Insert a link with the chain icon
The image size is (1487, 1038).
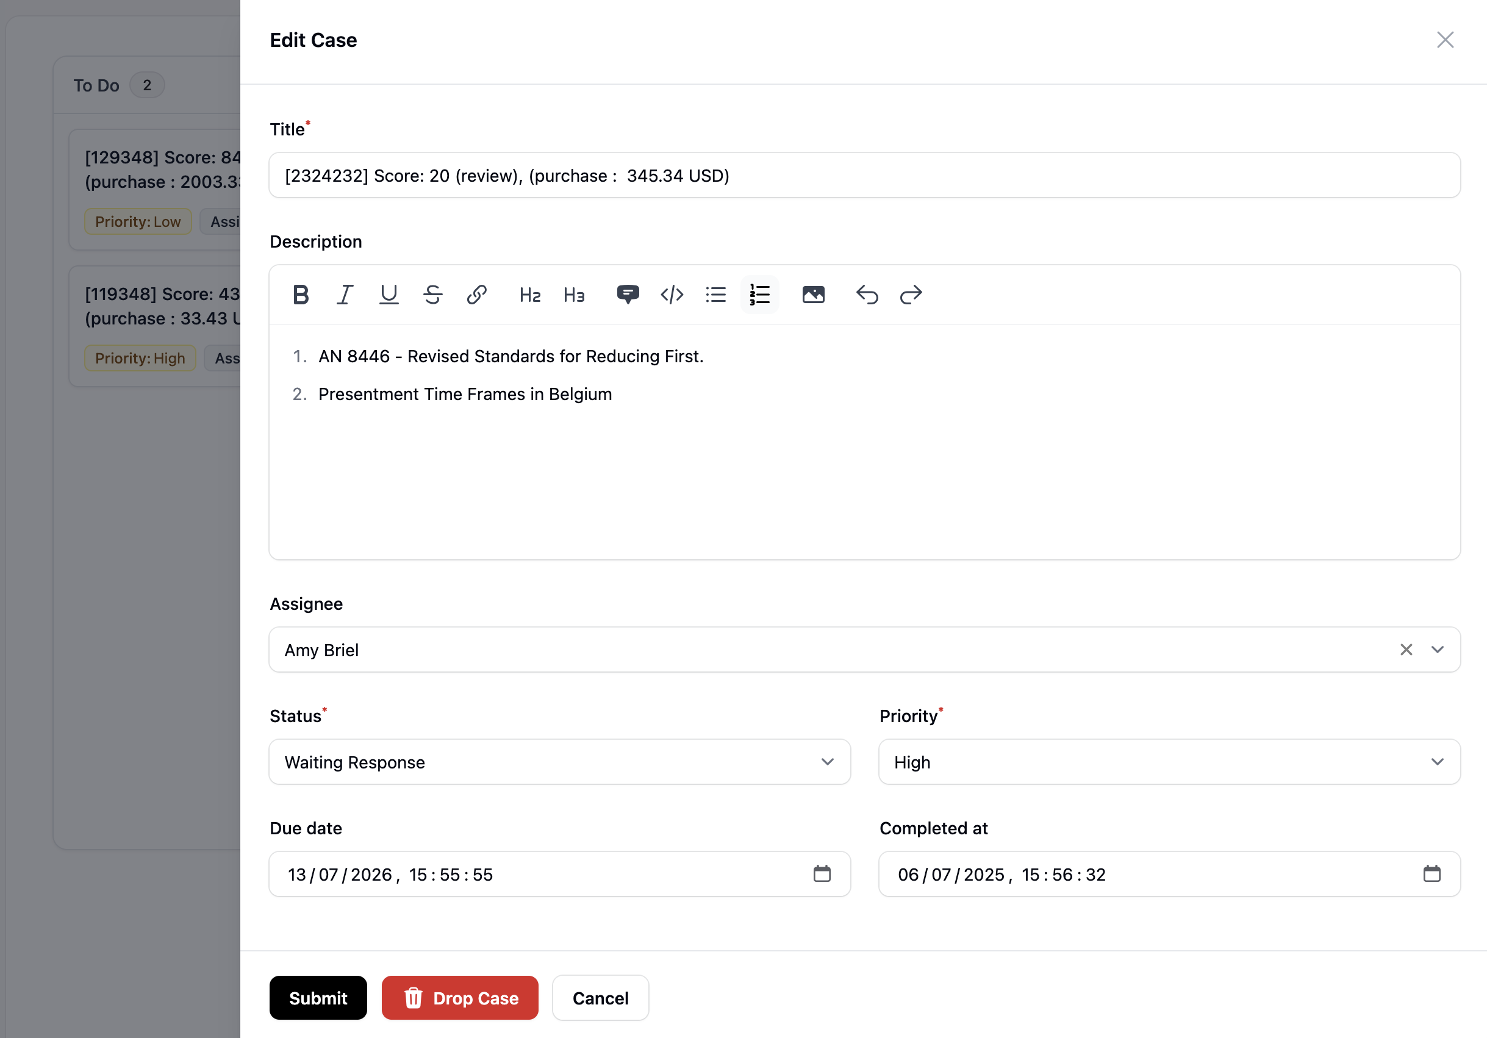click(x=477, y=295)
